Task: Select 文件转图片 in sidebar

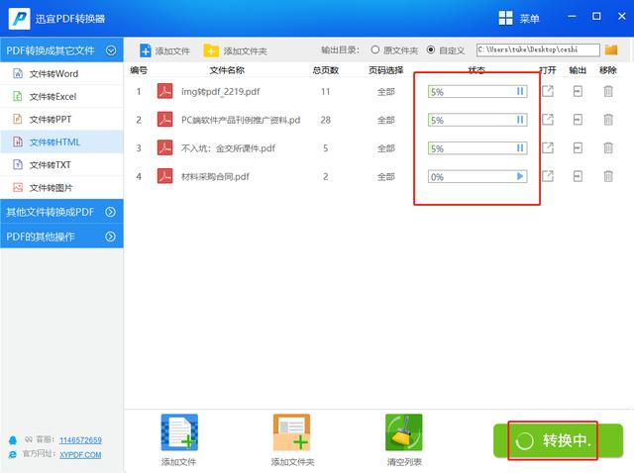Action: (x=61, y=187)
